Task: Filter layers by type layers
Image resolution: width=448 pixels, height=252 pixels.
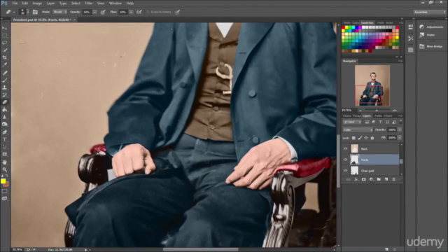Action: click(x=380, y=122)
